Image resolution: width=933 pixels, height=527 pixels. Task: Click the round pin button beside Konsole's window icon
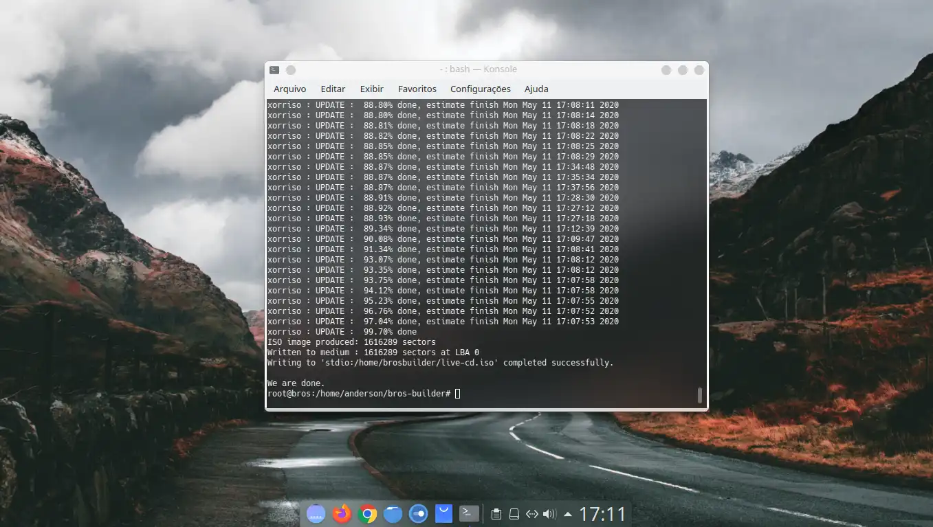tap(291, 69)
